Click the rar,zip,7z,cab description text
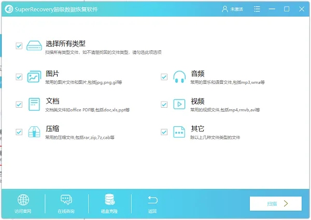Image resolution: width=311 pixels, height=220 pixels. click(x=80, y=137)
